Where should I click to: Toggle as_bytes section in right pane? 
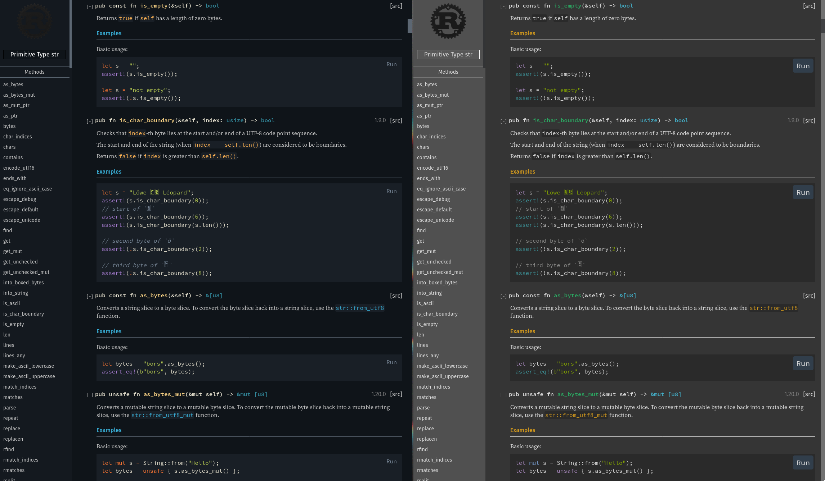coord(503,296)
